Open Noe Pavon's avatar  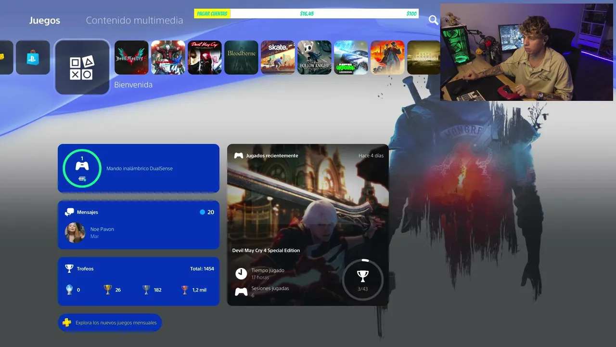75,232
